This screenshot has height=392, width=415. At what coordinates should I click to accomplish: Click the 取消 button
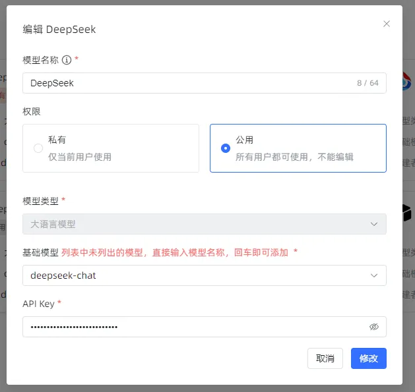[325, 358]
